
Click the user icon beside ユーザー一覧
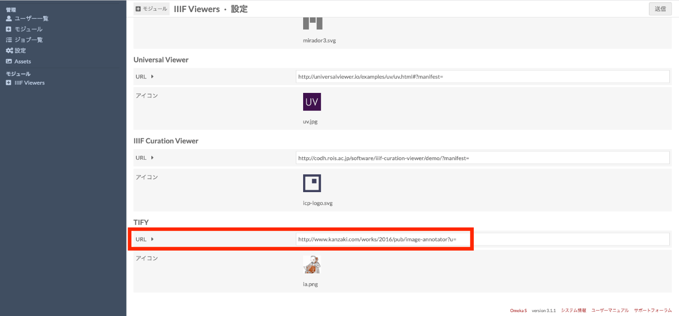pos(9,18)
